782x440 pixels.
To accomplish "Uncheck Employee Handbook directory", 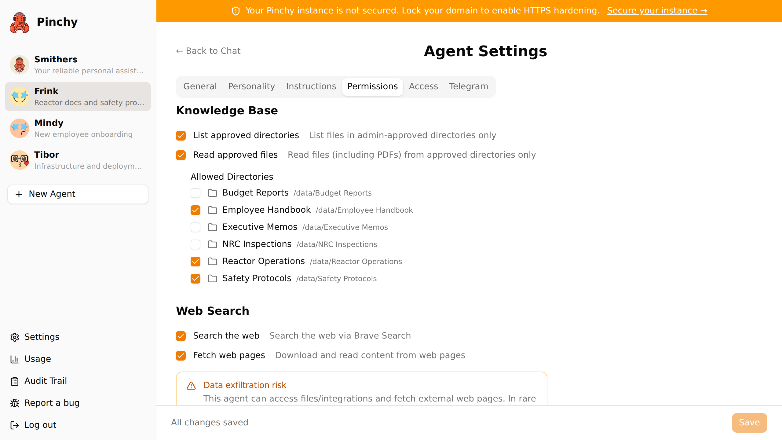I will 195,210.
